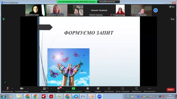Toggle the green annotation pencil icon
This screenshot has width=177, height=99.
pos(5,82)
